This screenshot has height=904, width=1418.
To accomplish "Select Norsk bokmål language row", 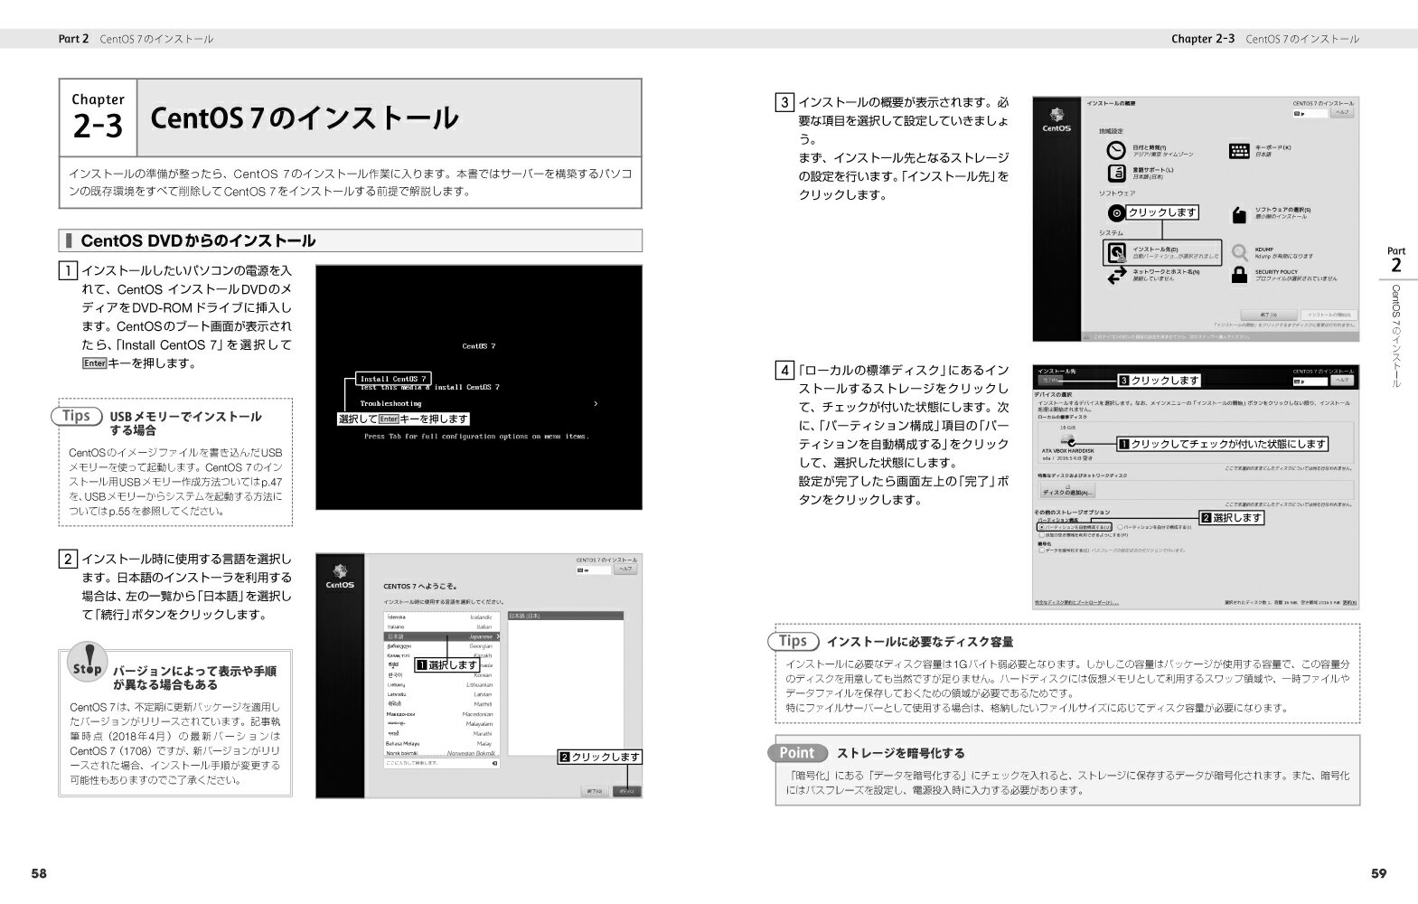I will click(442, 753).
